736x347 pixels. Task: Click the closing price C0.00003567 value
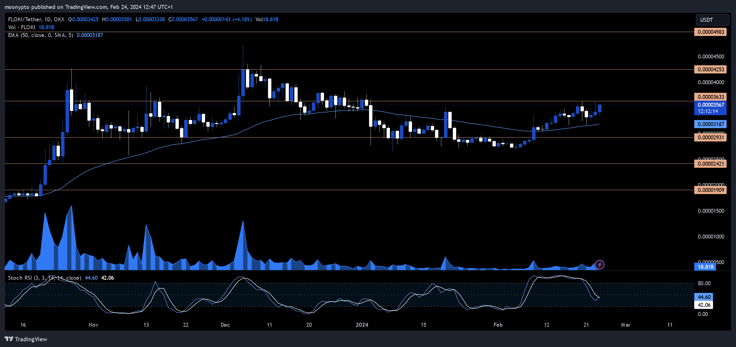click(x=183, y=19)
